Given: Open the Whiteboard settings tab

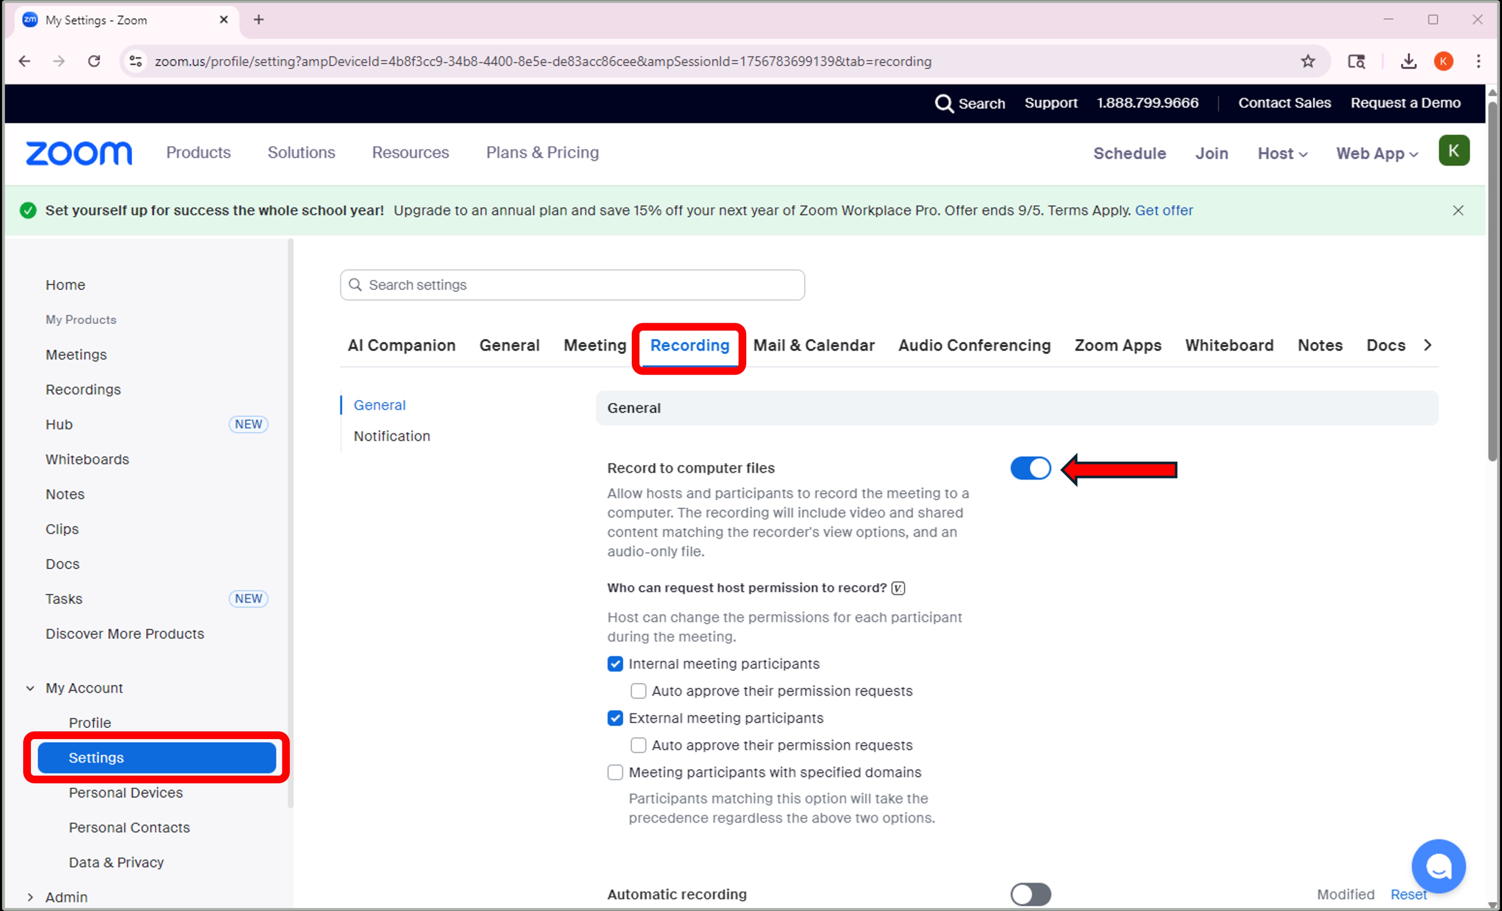Looking at the screenshot, I should tap(1229, 346).
